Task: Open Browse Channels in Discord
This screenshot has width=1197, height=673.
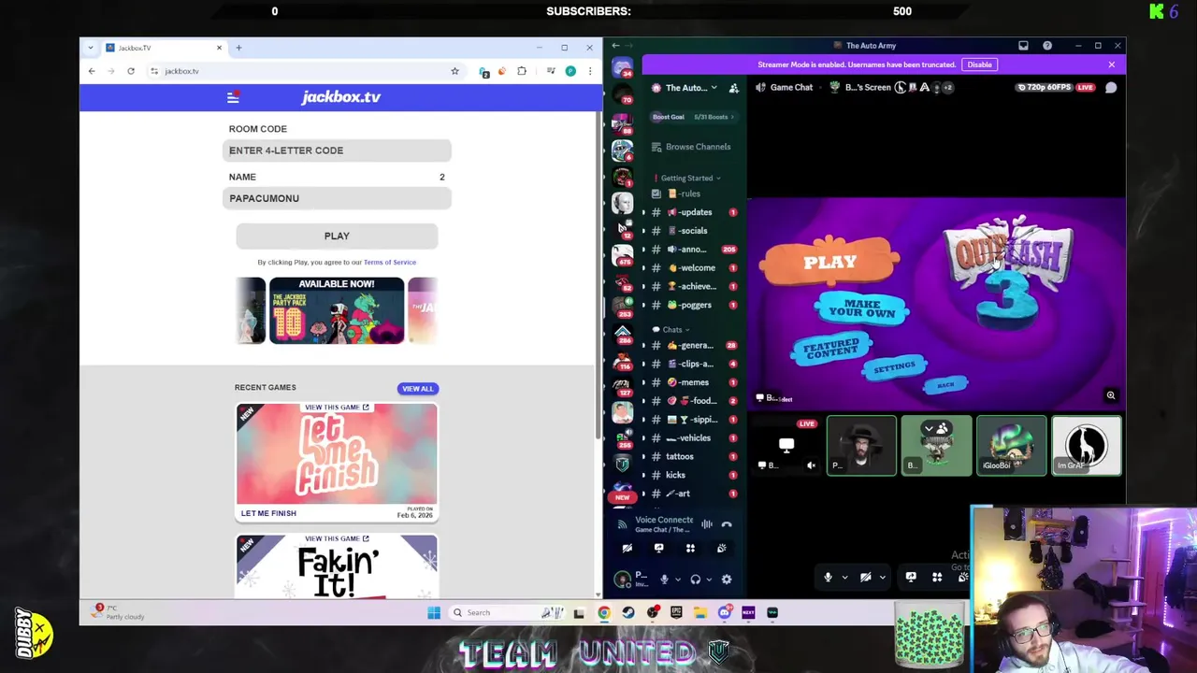Action: pos(691,147)
